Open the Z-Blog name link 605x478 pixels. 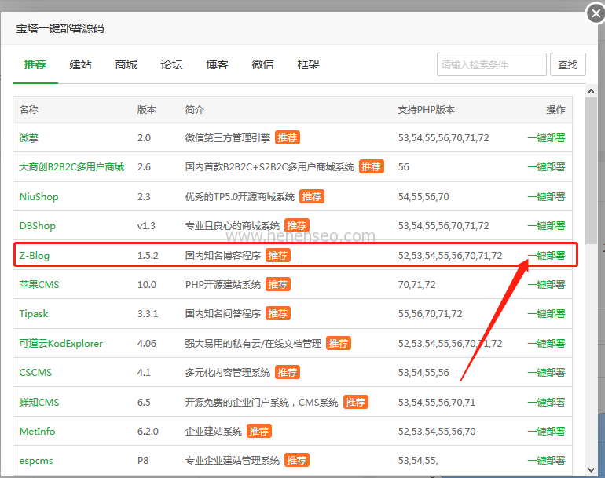click(35, 256)
